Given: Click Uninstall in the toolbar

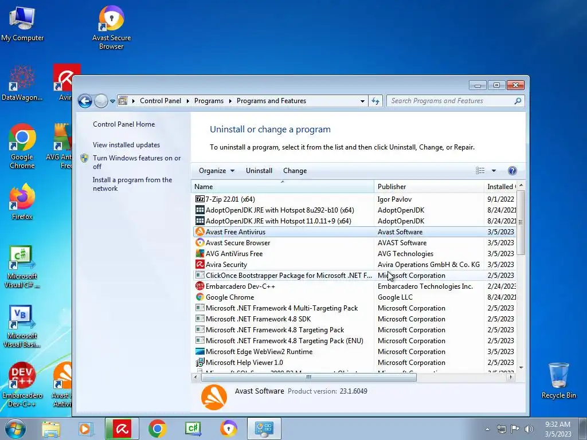Looking at the screenshot, I should (x=259, y=171).
